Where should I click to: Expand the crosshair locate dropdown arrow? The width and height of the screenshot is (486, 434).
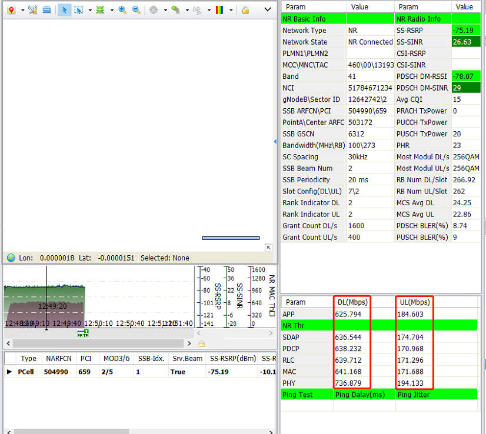(165, 10)
